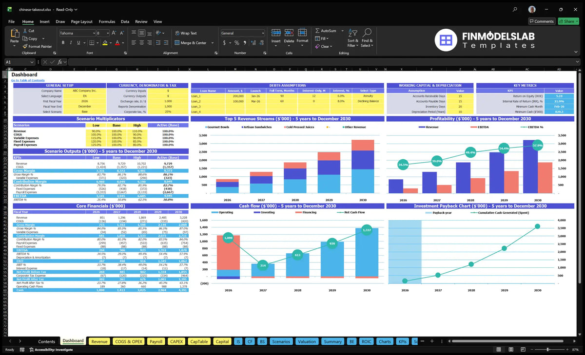Click the AutoSum sigma icon
The width and height of the screenshot is (585, 355).
point(317,31)
